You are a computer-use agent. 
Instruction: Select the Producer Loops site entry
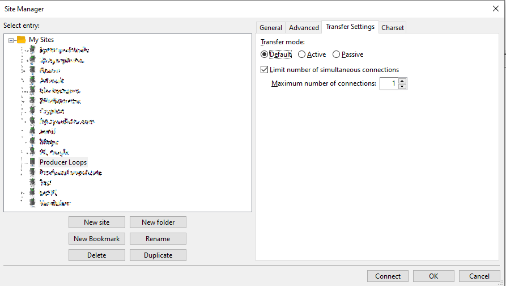[x=63, y=162]
